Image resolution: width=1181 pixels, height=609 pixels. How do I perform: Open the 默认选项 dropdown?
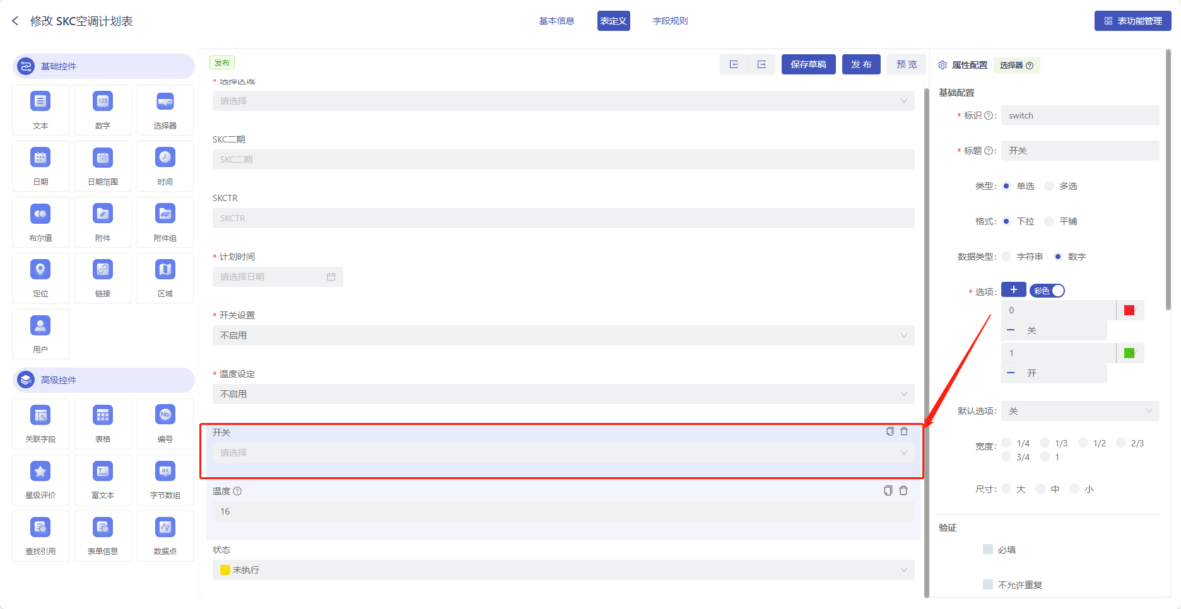(1080, 411)
